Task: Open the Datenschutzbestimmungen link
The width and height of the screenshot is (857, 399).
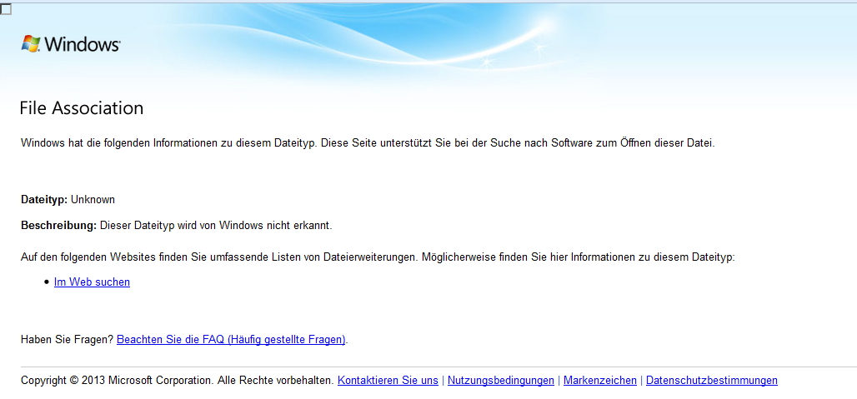Action: pyautogui.click(x=712, y=381)
